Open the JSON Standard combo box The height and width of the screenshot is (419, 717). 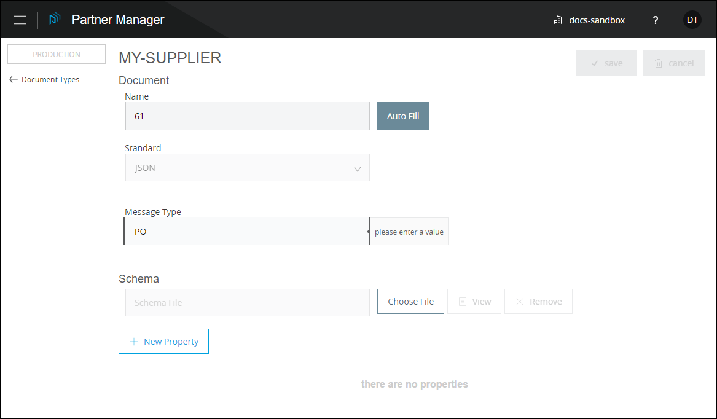tap(246, 168)
